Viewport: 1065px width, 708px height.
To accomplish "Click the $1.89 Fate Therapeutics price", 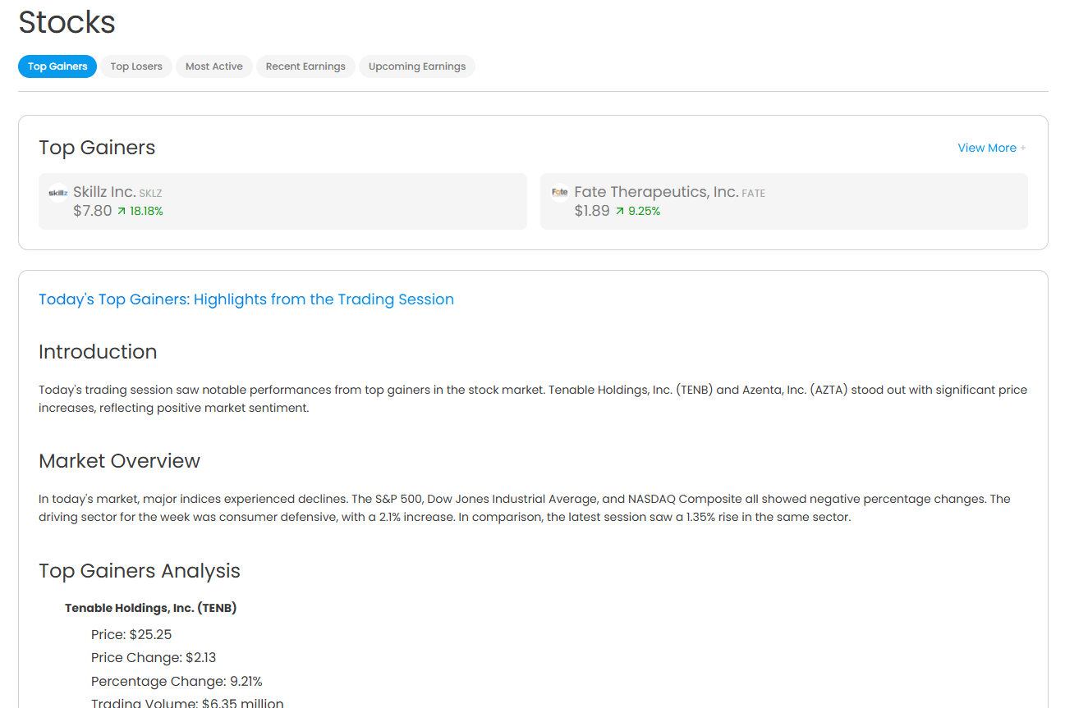I will click(x=592, y=211).
